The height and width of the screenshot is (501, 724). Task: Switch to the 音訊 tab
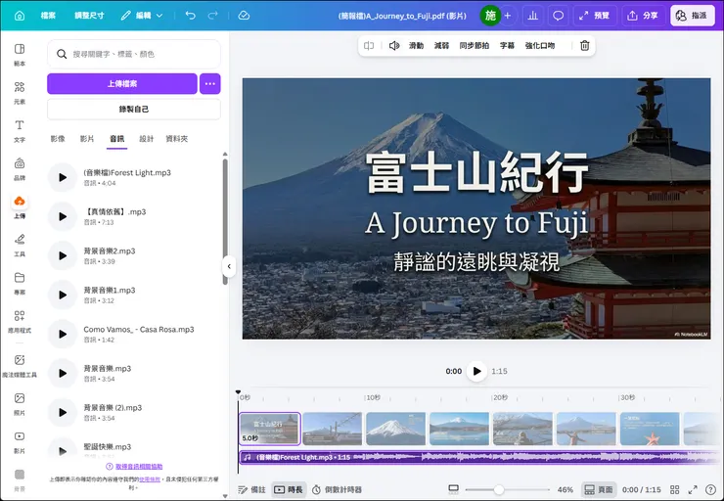tap(116, 139)
